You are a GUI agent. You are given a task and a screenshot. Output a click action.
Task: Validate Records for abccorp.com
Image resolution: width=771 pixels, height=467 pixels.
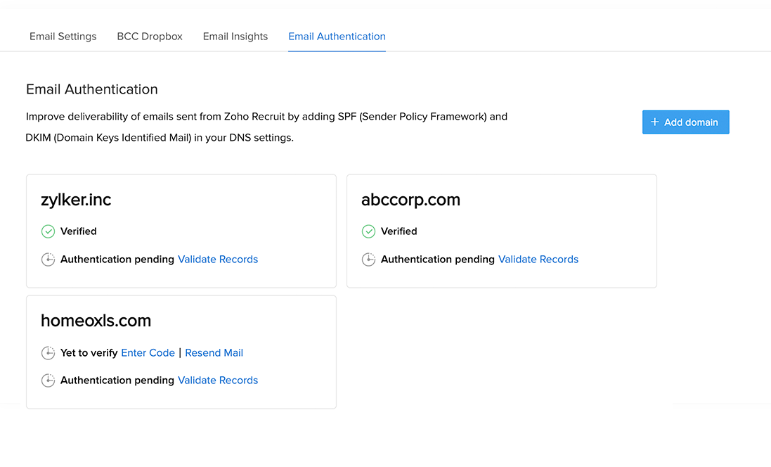pyautogui.click(x=538, y=260)
